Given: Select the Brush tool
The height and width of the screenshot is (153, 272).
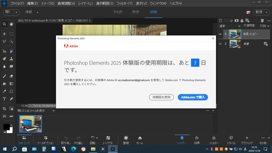Looking at the screenshot, I should [x=4, y=76].
